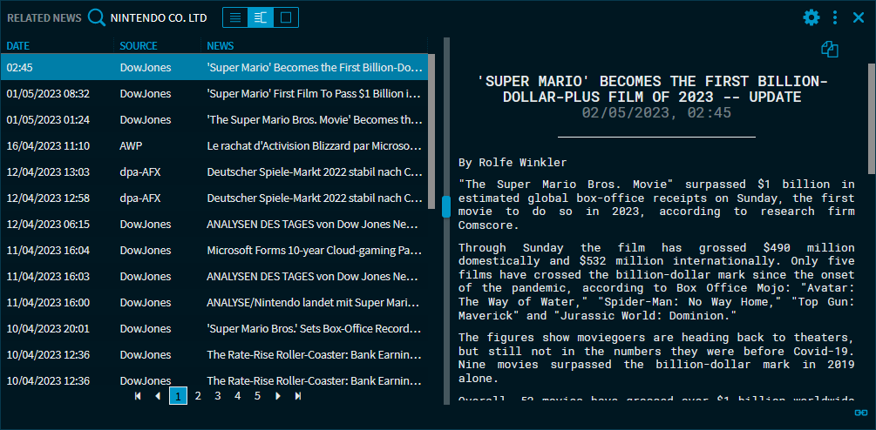Image resolution: width=876 pixels, height=430 pixels.
Task: Switch to full article view layout
Action: point(286,17)
